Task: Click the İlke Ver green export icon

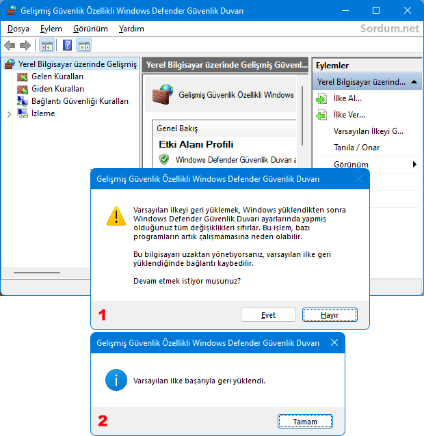Action: [x=321, y=115]
